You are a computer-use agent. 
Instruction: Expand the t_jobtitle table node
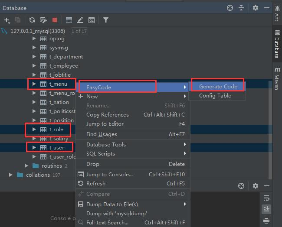34,75
